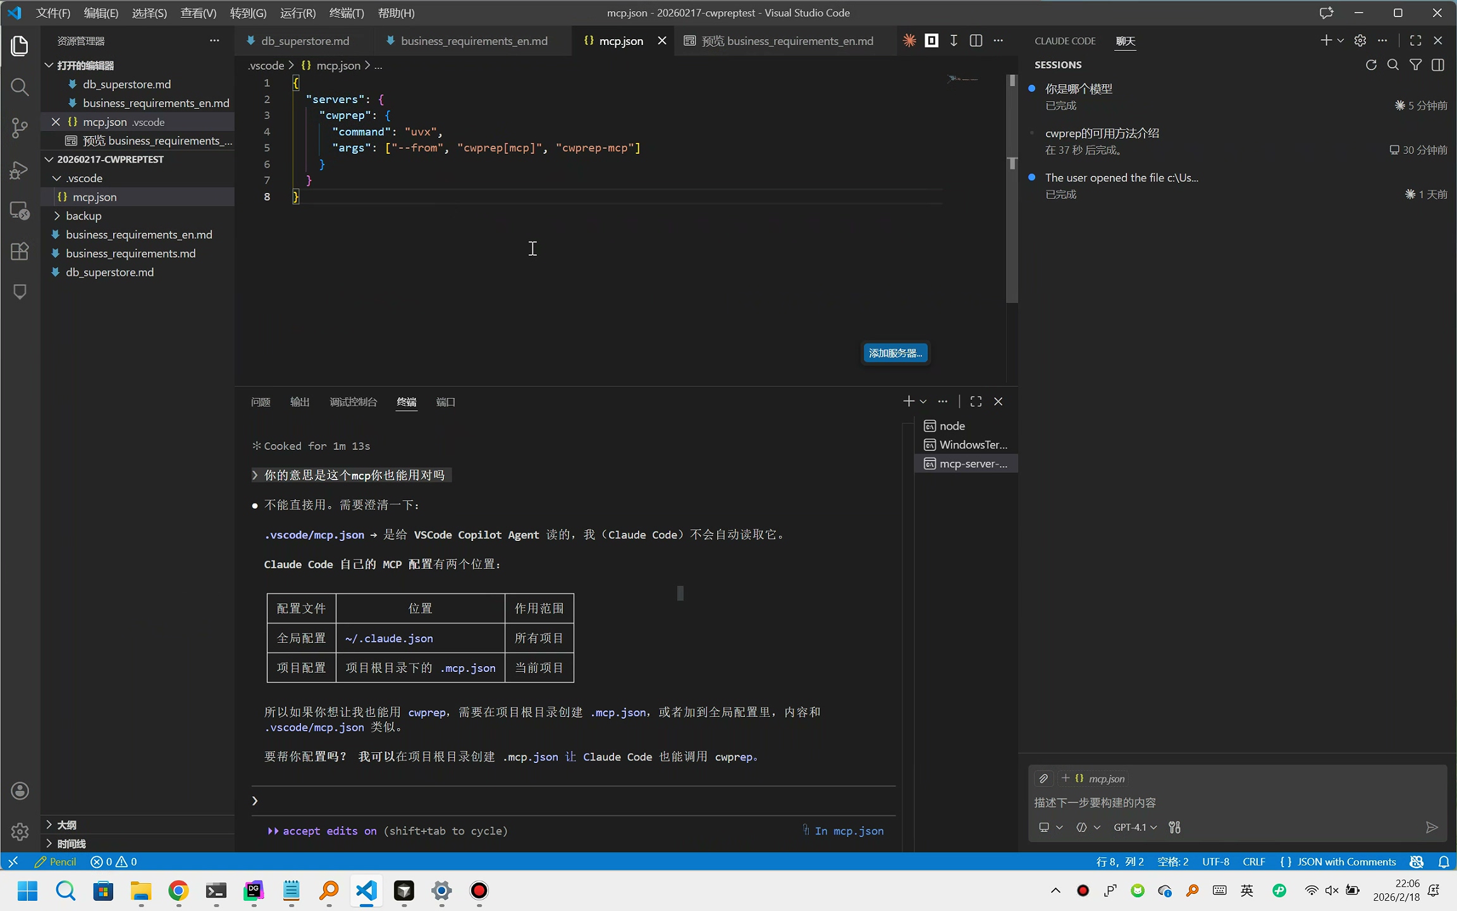Attach context with the paperclip icon
Screen dimensions: 1457x911
coord(1043,778)
